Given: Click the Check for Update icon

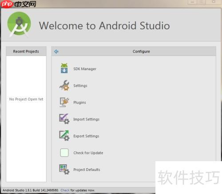Looking at the screenshot, I should [64, 153].
